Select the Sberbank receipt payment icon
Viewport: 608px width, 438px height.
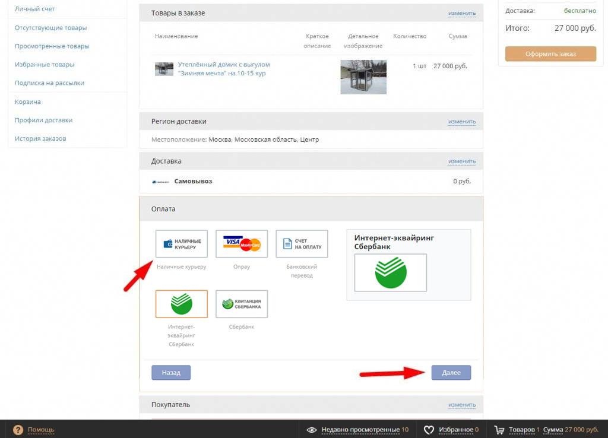[x=242, y=304]
